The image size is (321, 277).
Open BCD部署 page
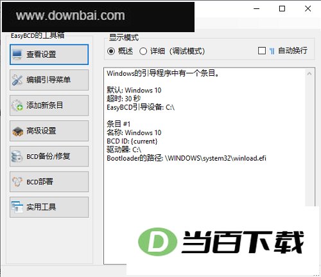click(49, 182)
